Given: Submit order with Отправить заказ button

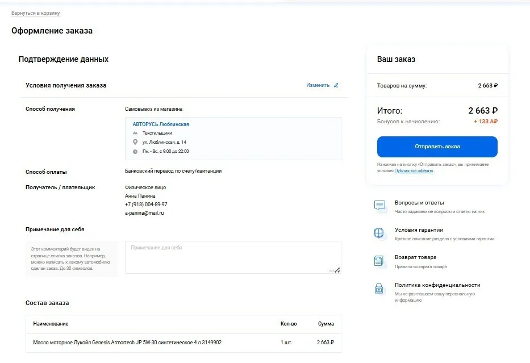Looking at the screenshot, I should [x=437, y=147].
